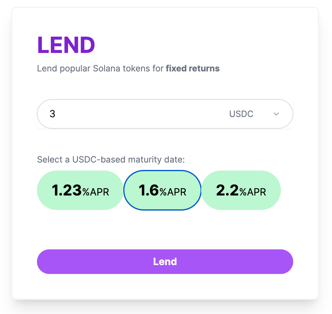Select the 1.23% APR maturity option
This screenshot has width=332, height=314.
[x=80, y=190]
